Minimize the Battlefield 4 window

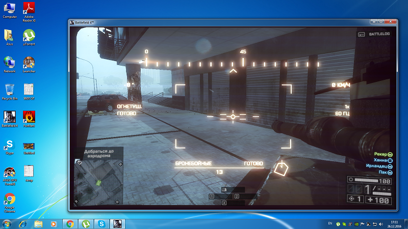click(x=374, y=21)
